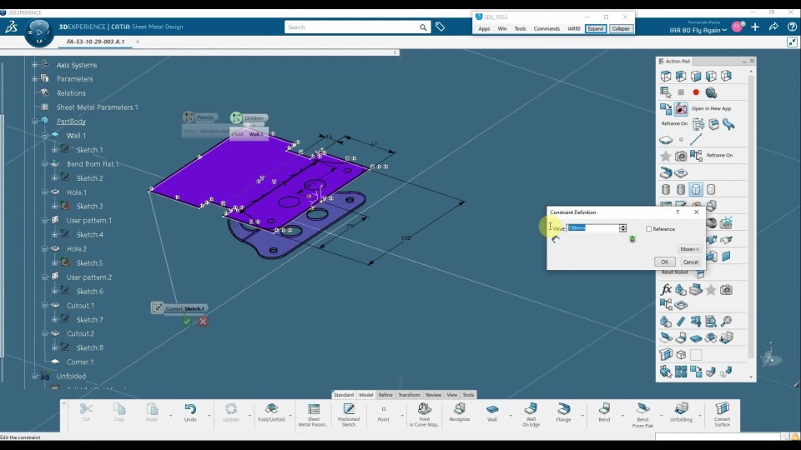Select the Fold/Unfold tool
This screenshot has width=801, height=450.
[271, 412]
